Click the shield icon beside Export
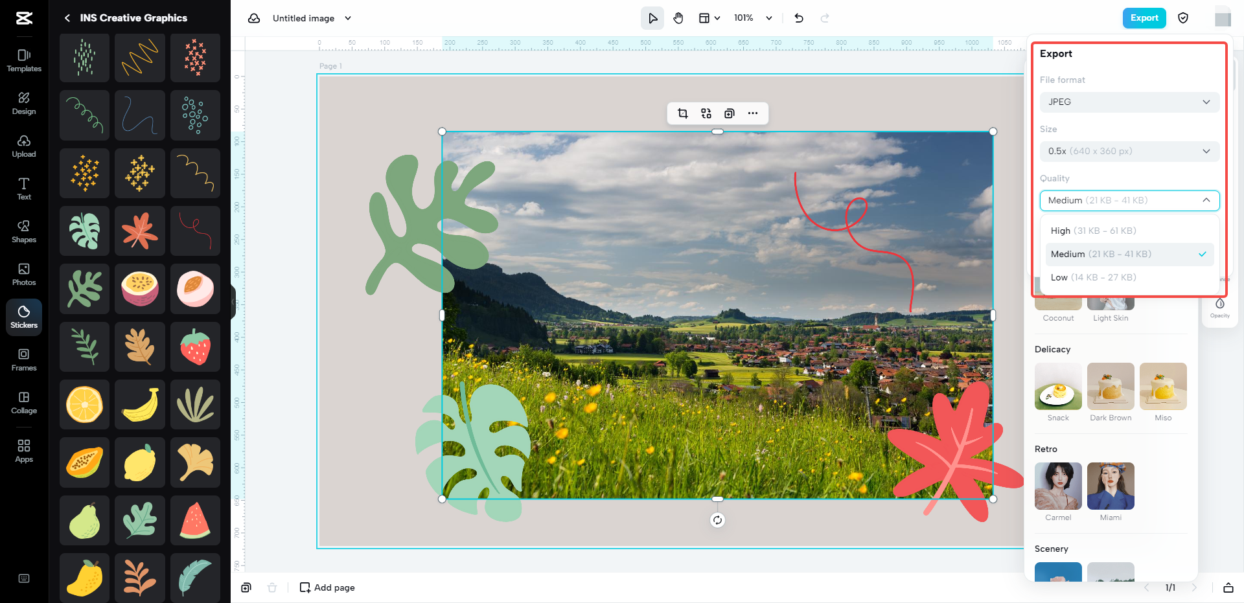Screen dimensions: 1244x603 tap(1182, 18)
